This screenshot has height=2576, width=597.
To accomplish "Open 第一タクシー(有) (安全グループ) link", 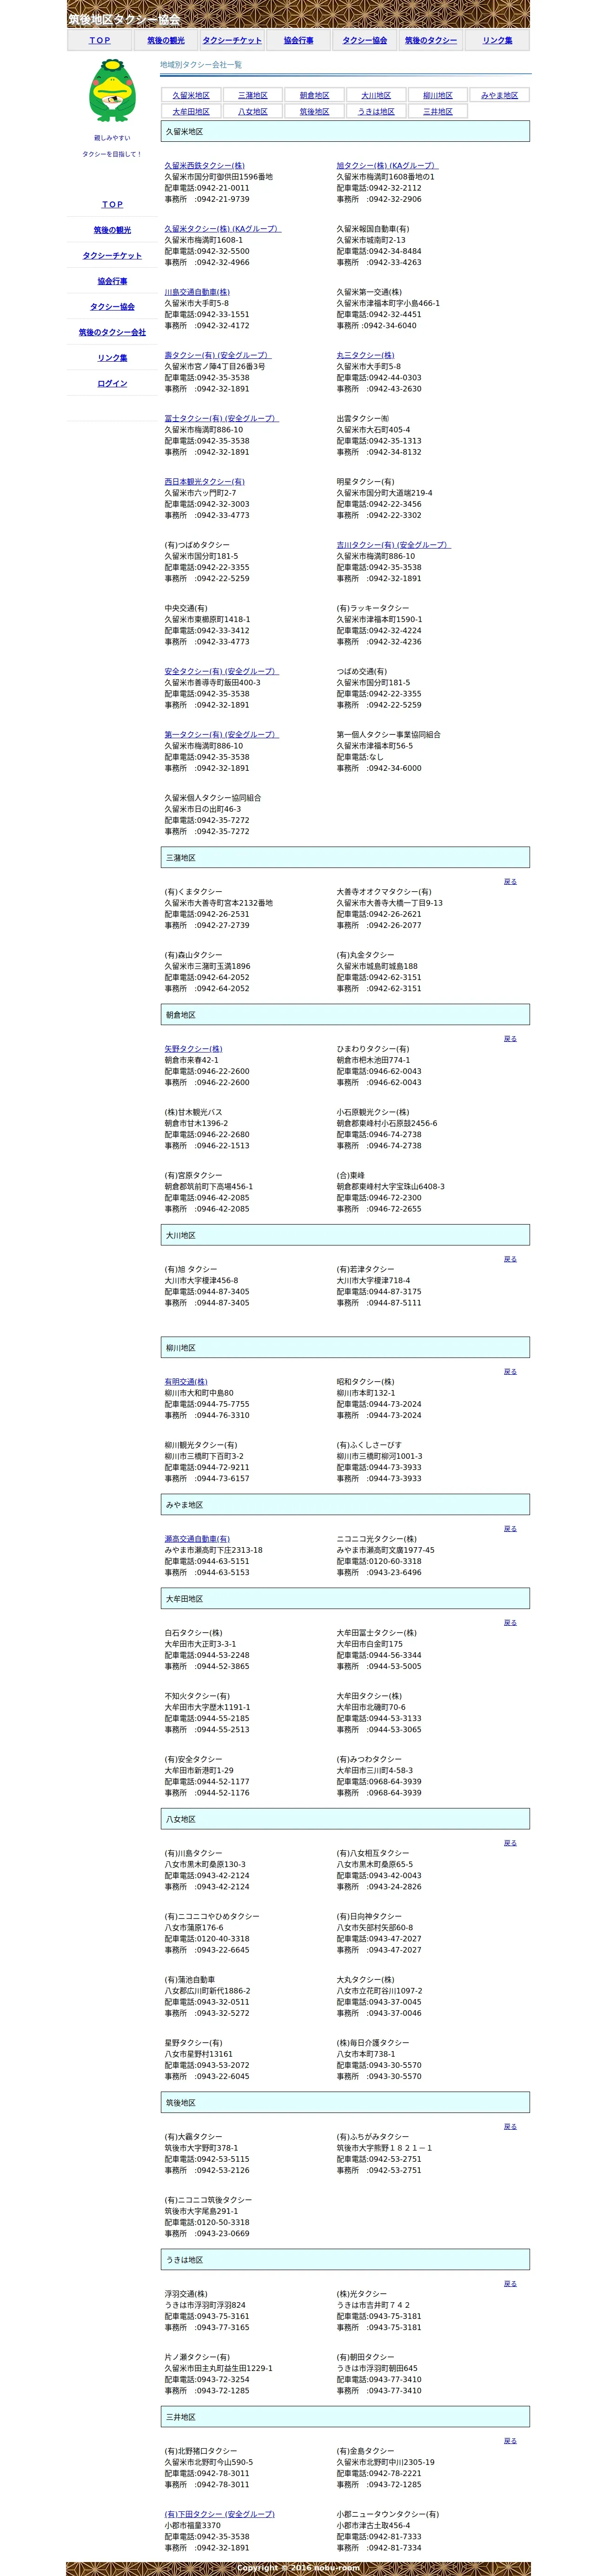I will (221, 734).
